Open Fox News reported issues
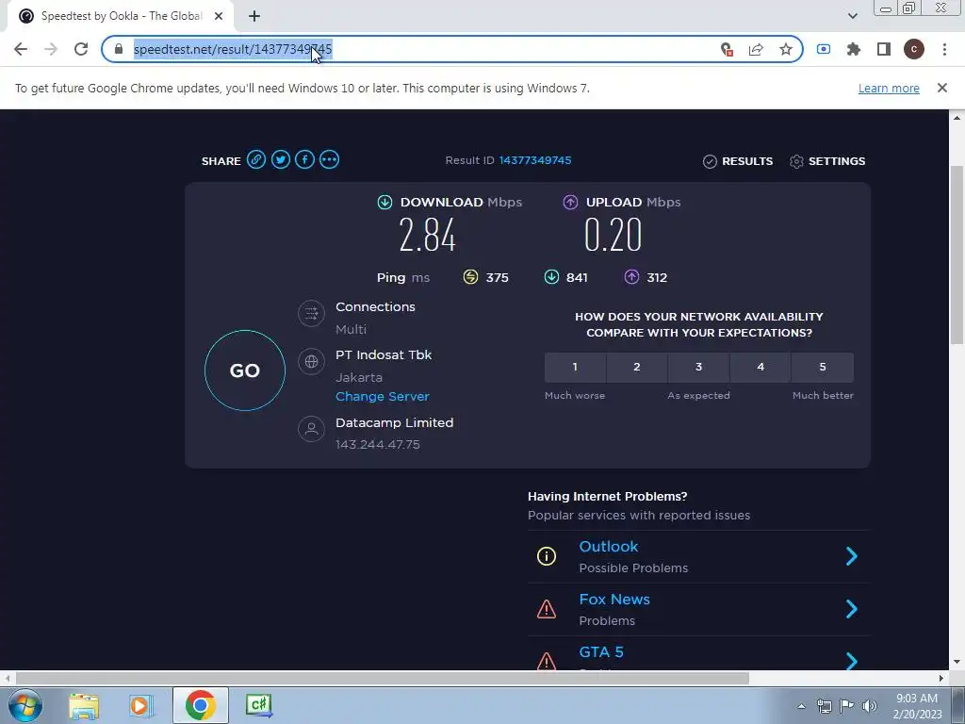This screenshot has width=965, height=724. (614, 600)
